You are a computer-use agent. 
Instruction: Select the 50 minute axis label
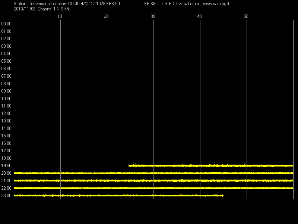click(246, 16)
